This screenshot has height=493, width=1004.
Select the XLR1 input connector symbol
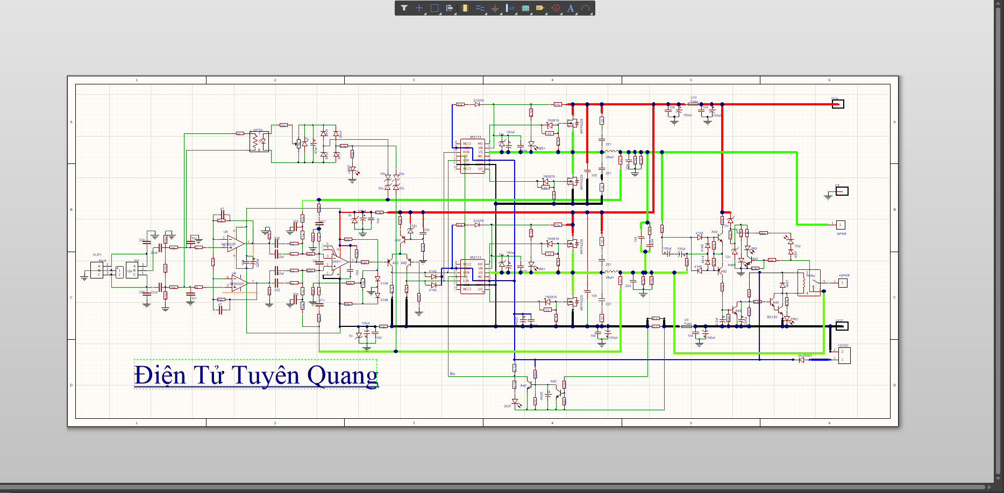[x=97, y=270]
